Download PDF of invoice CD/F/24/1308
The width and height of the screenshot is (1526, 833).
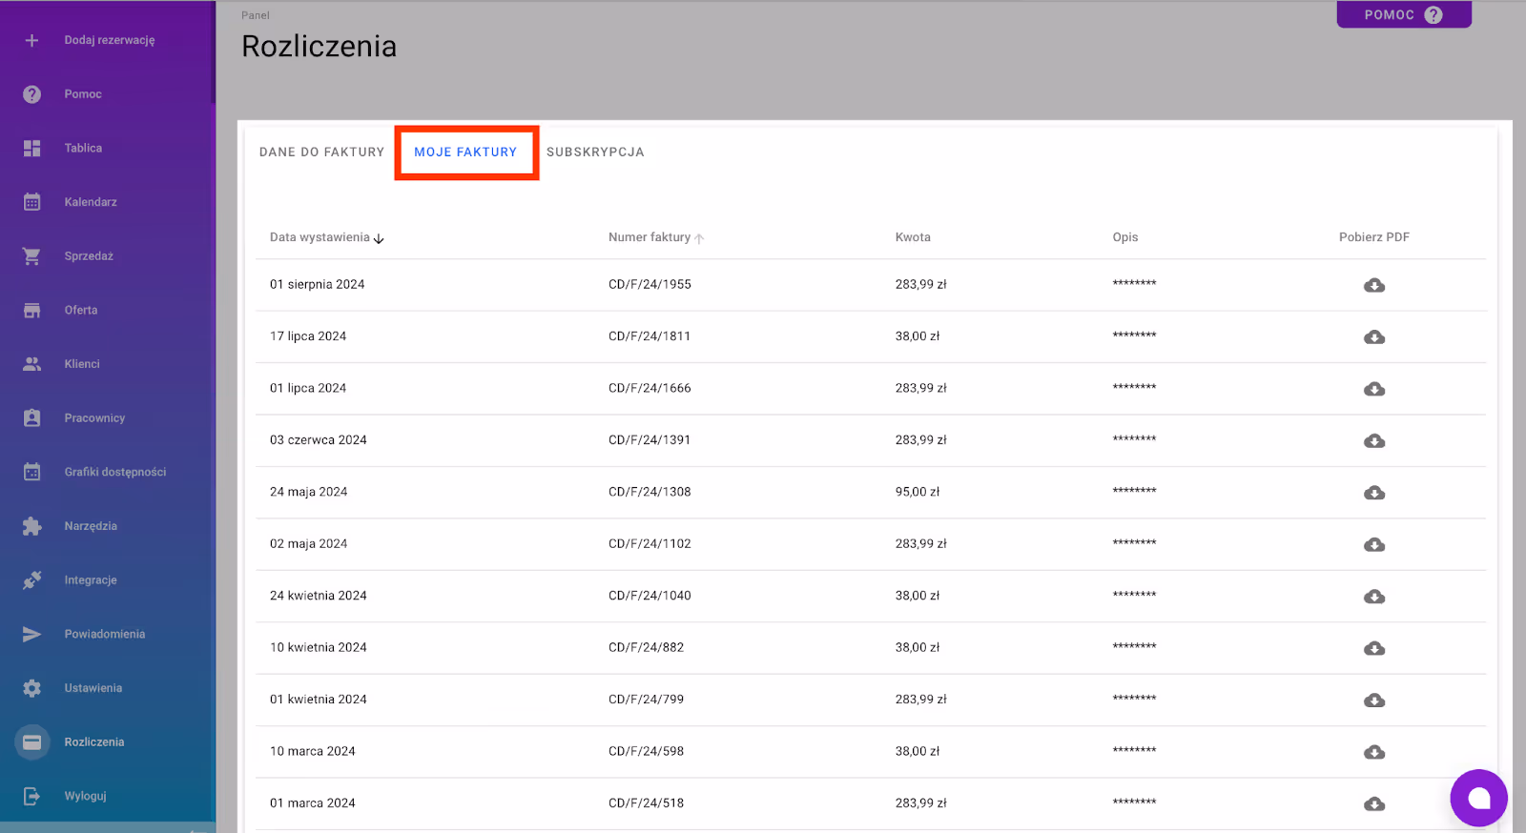[x=1373, y=493]
